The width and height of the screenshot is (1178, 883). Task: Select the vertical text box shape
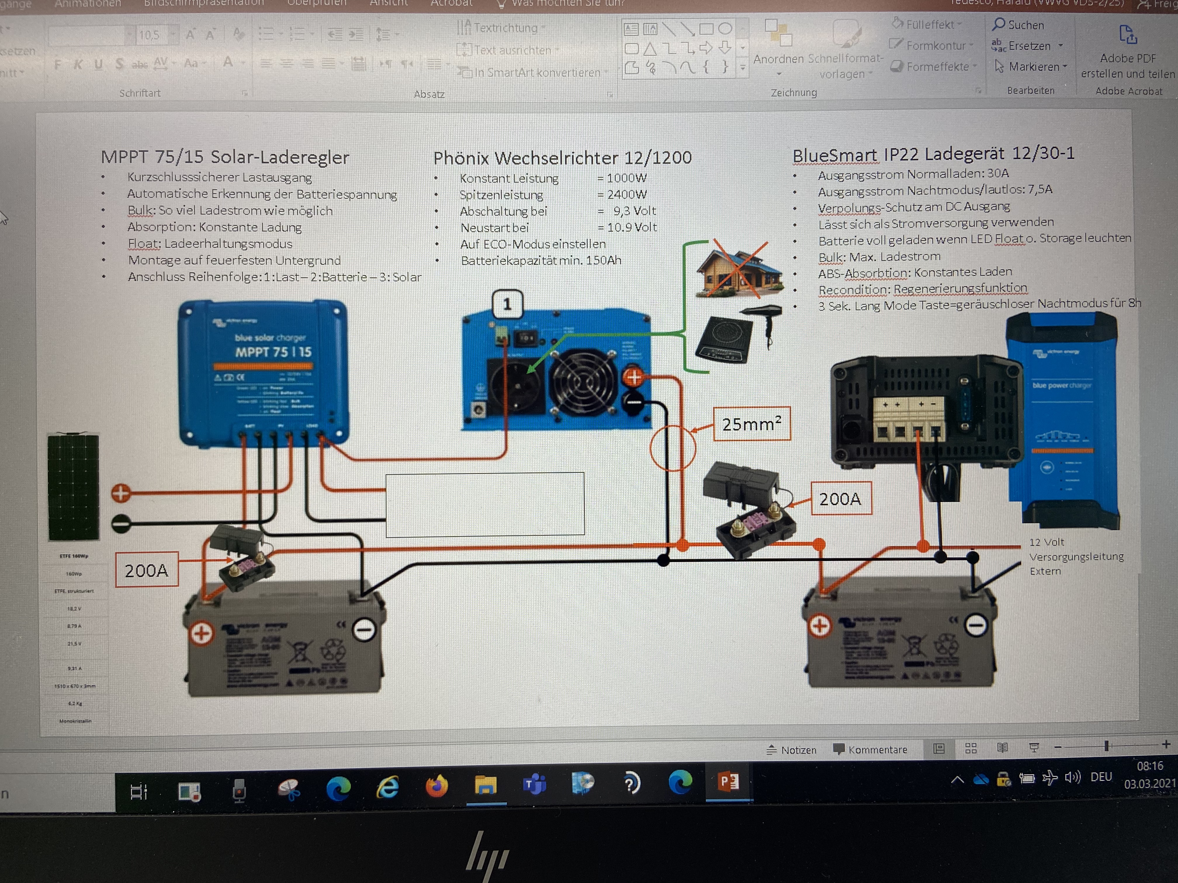point(650,29)
